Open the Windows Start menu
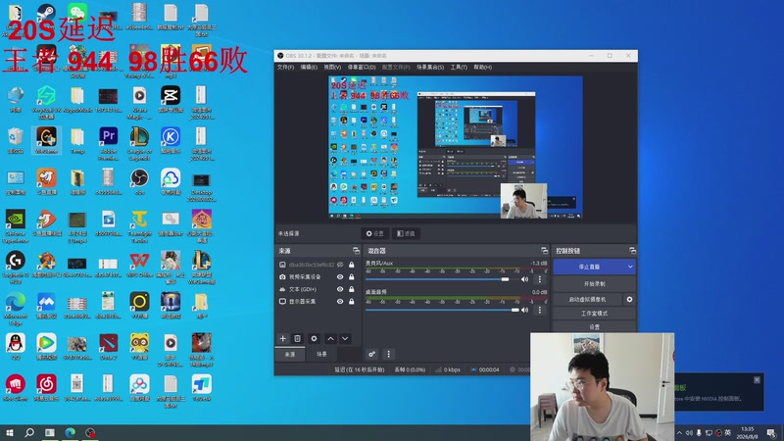The width and height of the screenshot is (784, 441). coord(10,432)
